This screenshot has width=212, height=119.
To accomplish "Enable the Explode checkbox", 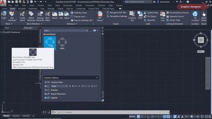I will (46, 98).
